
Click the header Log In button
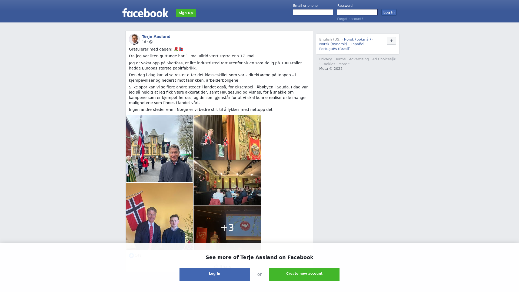[x=389, y=12]
